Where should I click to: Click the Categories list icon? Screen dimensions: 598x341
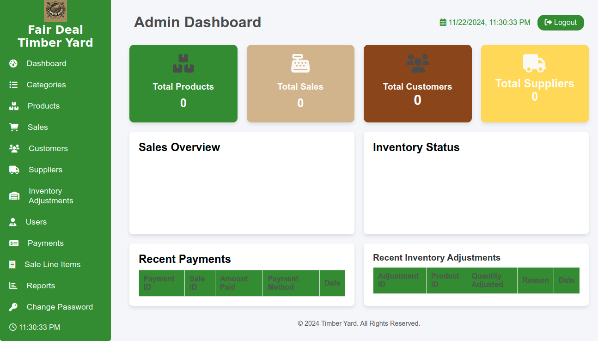click(x=13, y=85)
